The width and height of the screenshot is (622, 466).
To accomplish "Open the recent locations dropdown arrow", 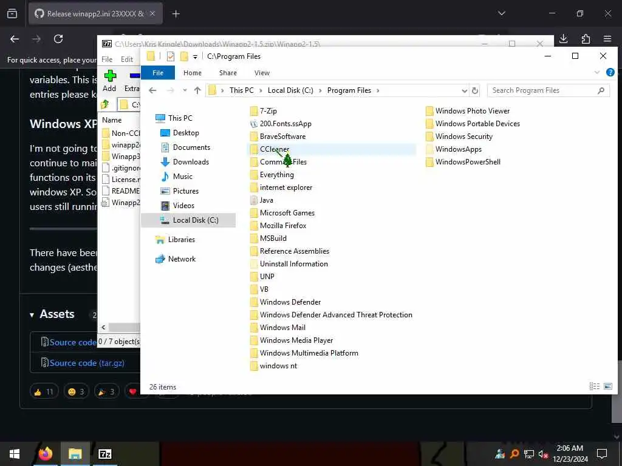I will pyautogui.click(x=185, y=90).
